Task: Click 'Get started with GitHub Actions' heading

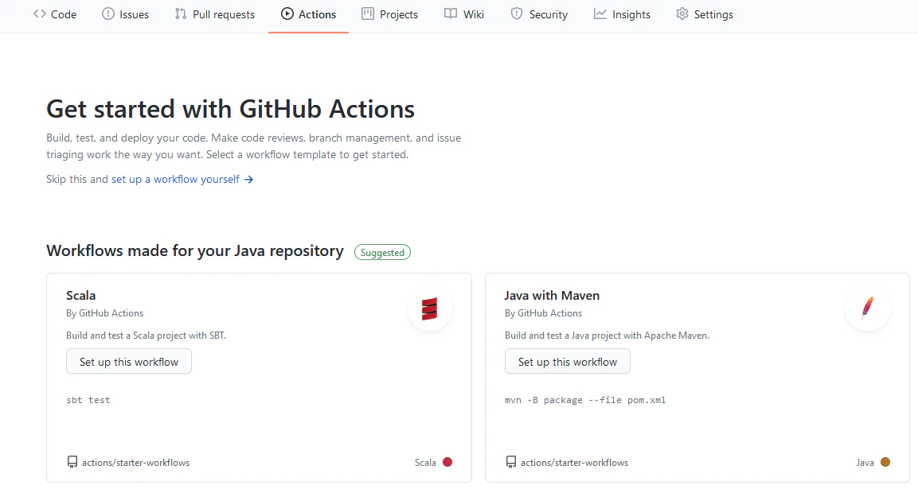Action: (x=231, y=109)
